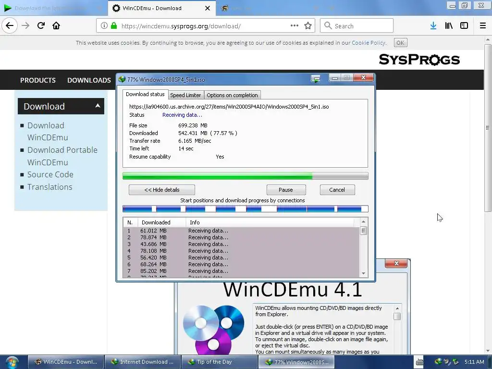This screenshot has height=369, width=492.
Task: Click the N. column header
Action: coord(130,222)
